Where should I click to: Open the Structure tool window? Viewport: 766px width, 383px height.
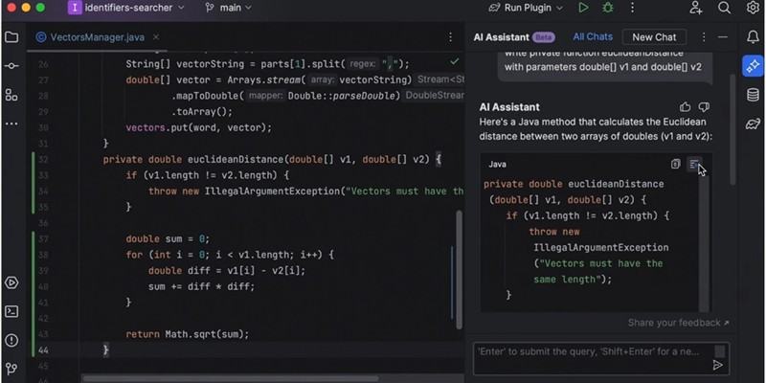[x=11, y=95]
